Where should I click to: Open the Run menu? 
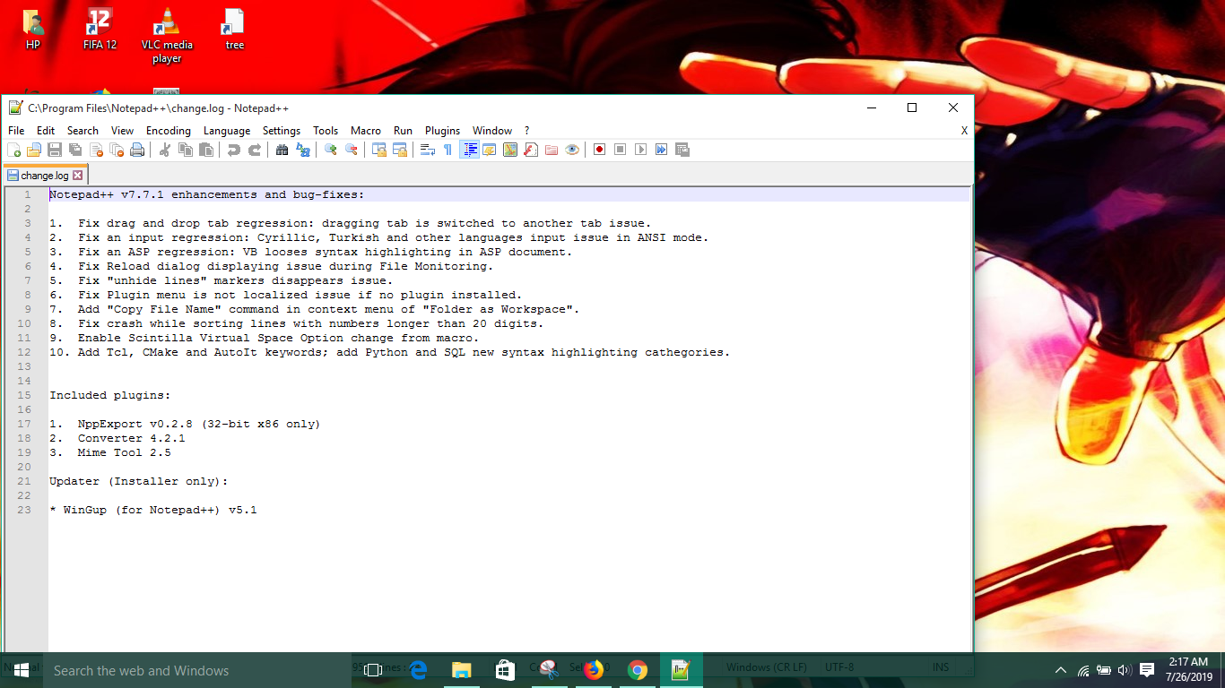coord(403,131)
